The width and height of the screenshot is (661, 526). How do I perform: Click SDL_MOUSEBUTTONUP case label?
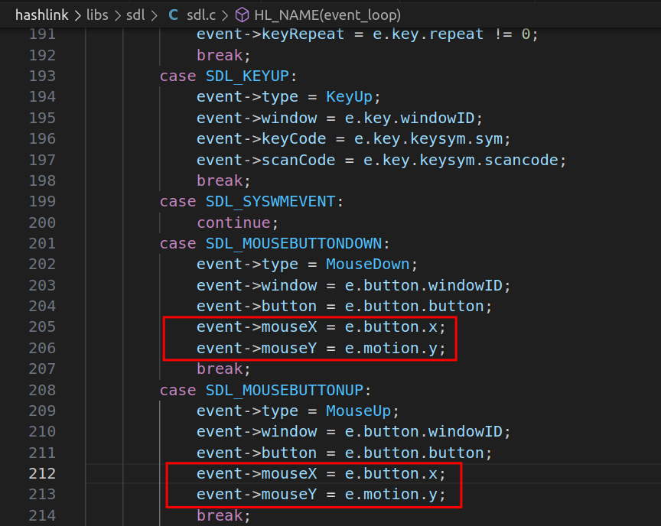tap(284, 390)
